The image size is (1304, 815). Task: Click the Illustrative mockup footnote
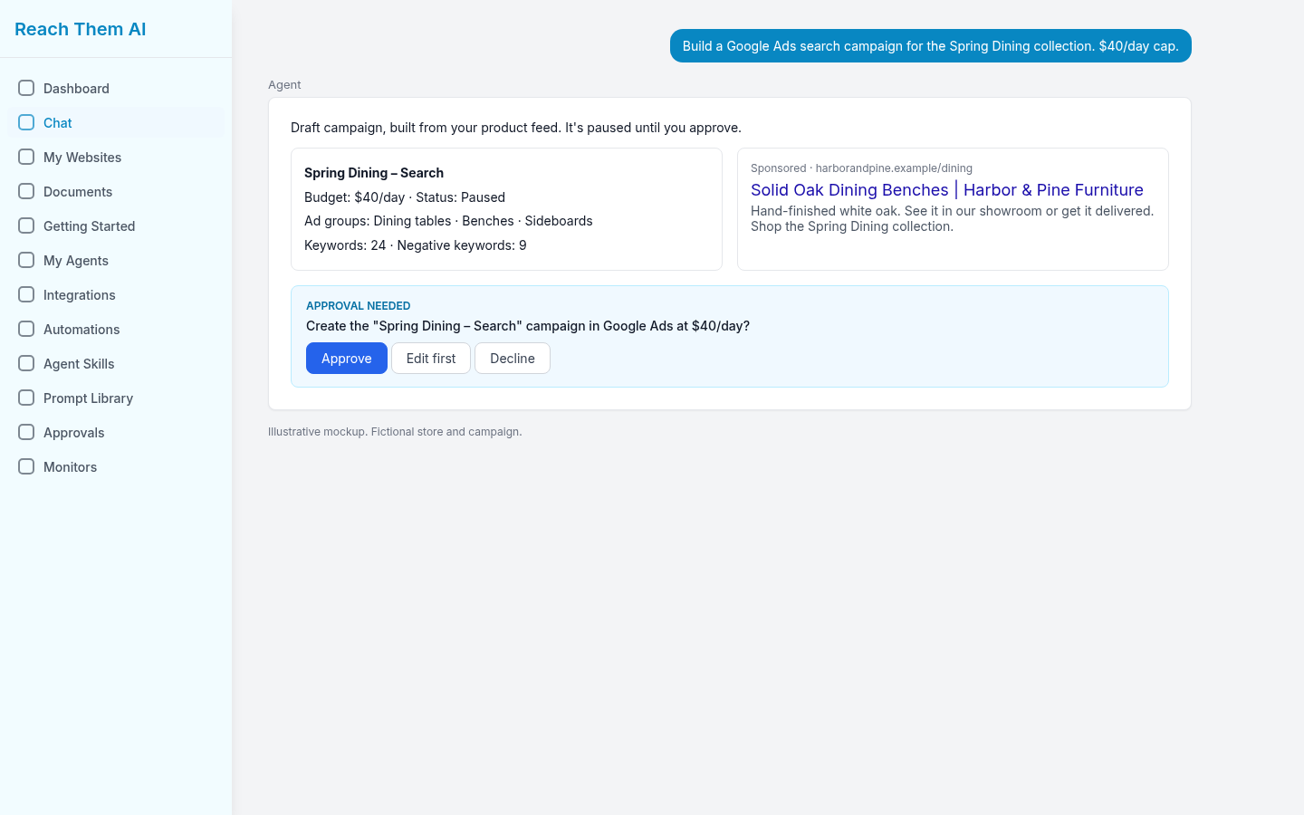pos(395,432)
